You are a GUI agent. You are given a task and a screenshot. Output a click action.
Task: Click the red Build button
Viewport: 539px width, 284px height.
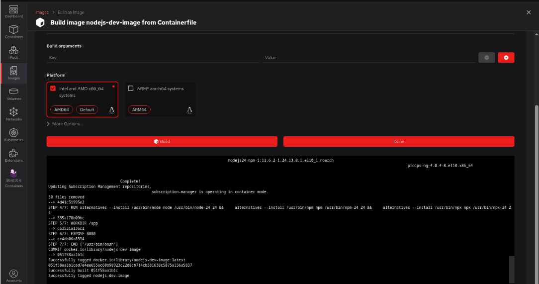162,142
